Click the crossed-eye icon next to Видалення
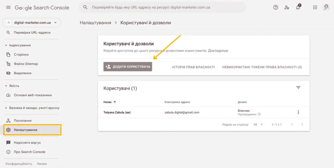Viewport: 334px width, 168px height. coord(8,73)
